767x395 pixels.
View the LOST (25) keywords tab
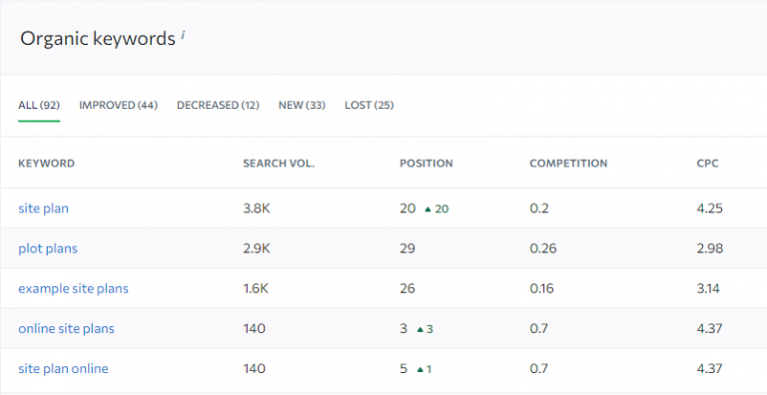point(370,105)
